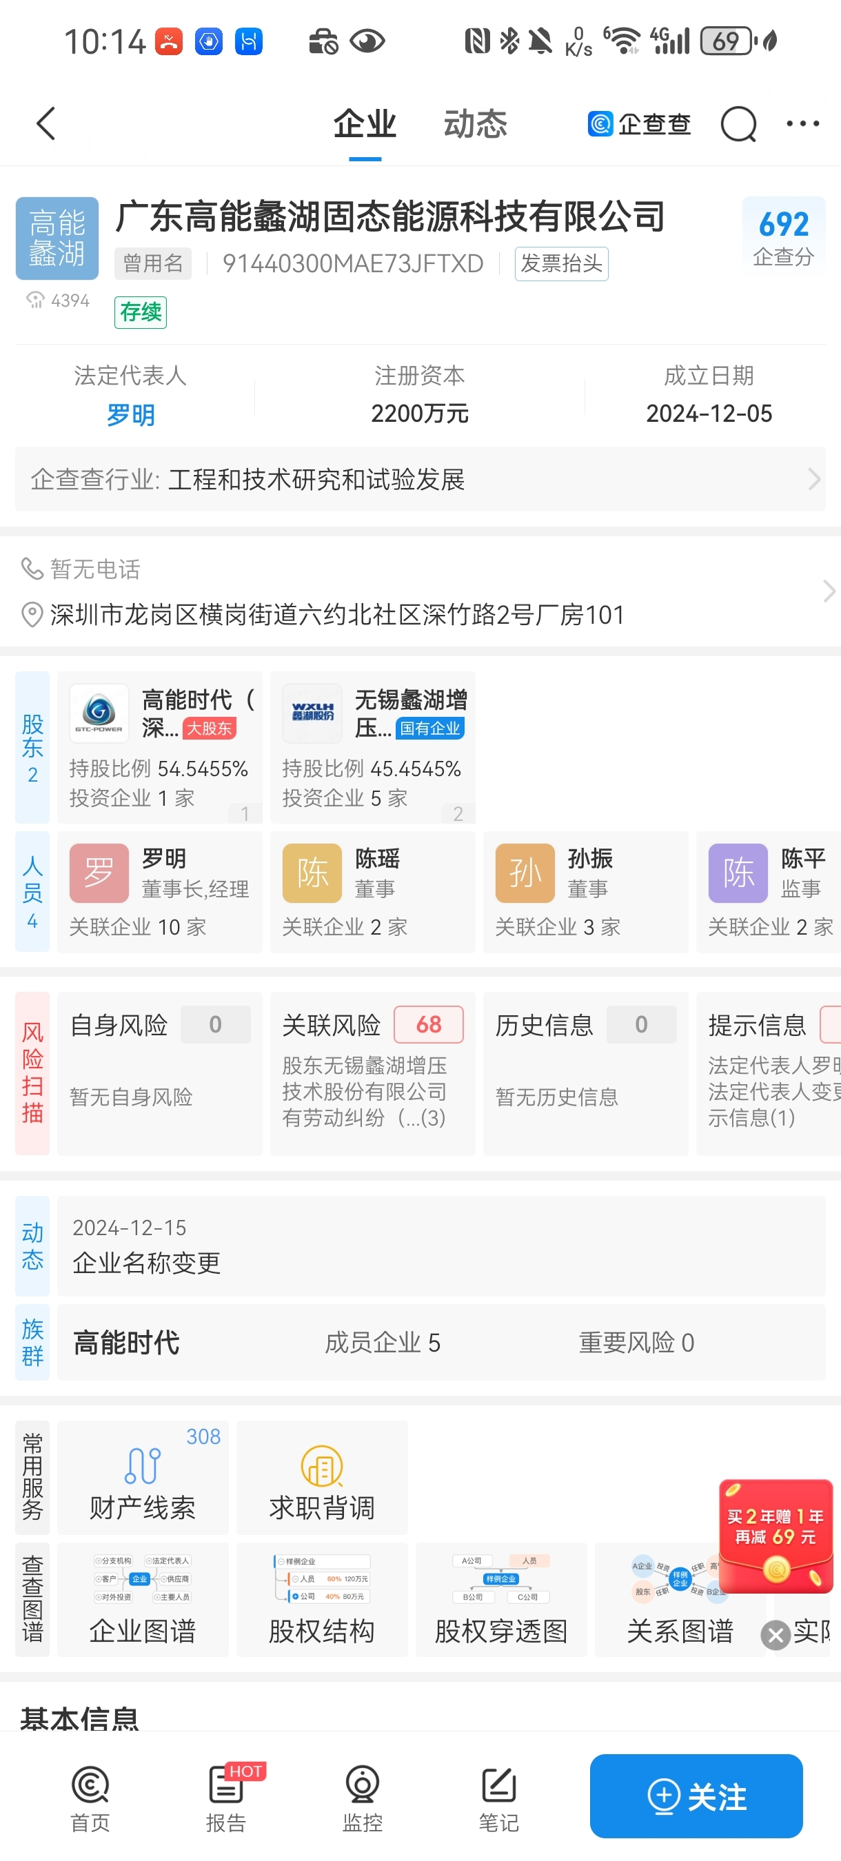This screenshot has height=1861, width=841.
Task: Open the 曾用名 tag
Action: click(153, 264)
